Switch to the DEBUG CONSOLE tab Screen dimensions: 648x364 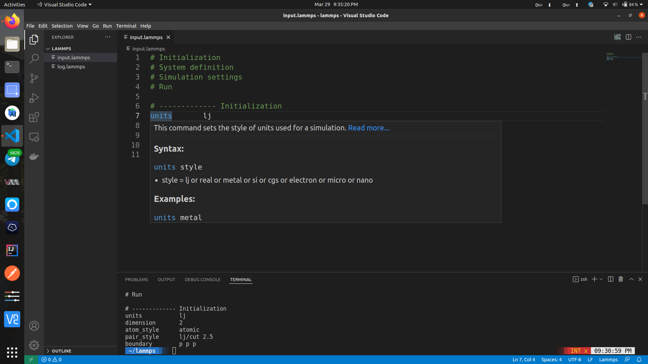(x=202, y=279)
